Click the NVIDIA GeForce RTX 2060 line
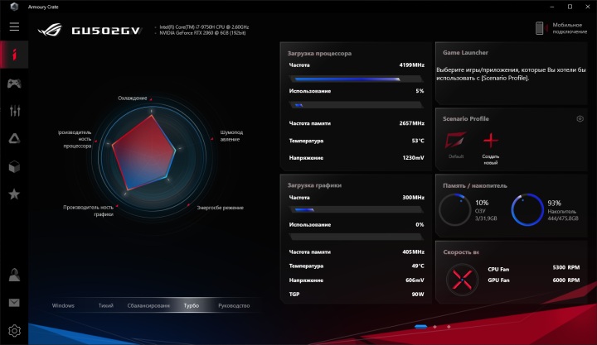 [202, 33]
